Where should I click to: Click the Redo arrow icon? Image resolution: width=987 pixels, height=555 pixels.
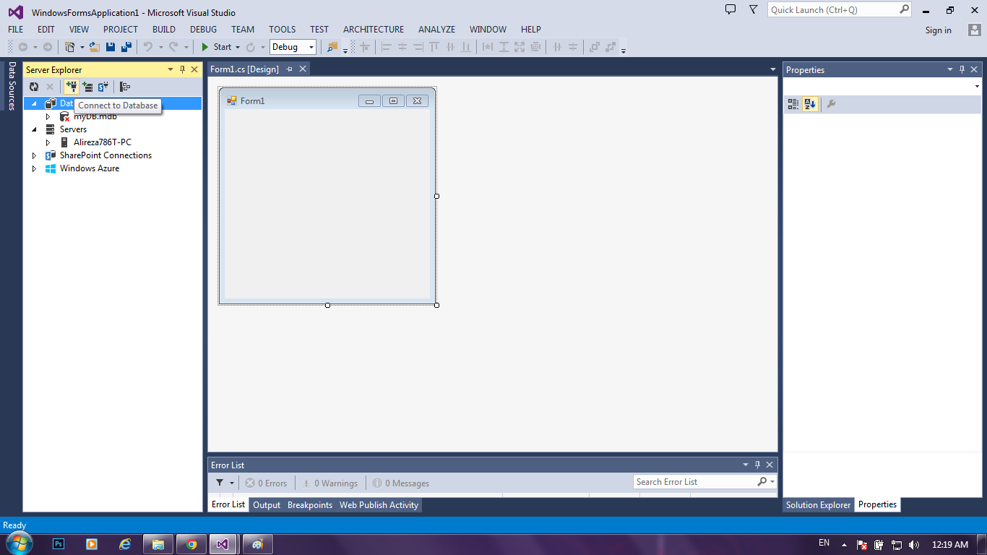tap(173, 47)
